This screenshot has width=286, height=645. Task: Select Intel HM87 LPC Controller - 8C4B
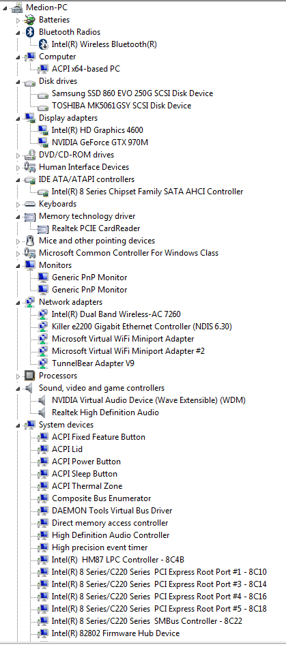pyautogui.click(x=118, y=560)
